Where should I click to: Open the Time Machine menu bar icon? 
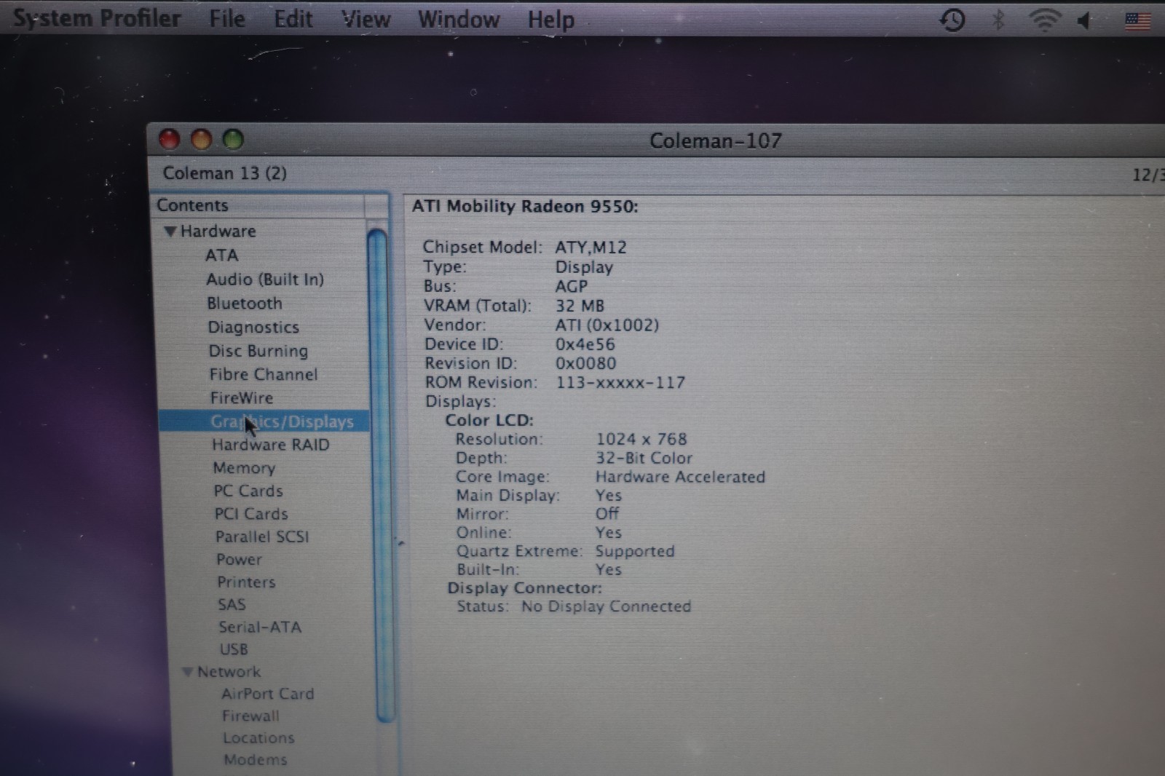952,20
